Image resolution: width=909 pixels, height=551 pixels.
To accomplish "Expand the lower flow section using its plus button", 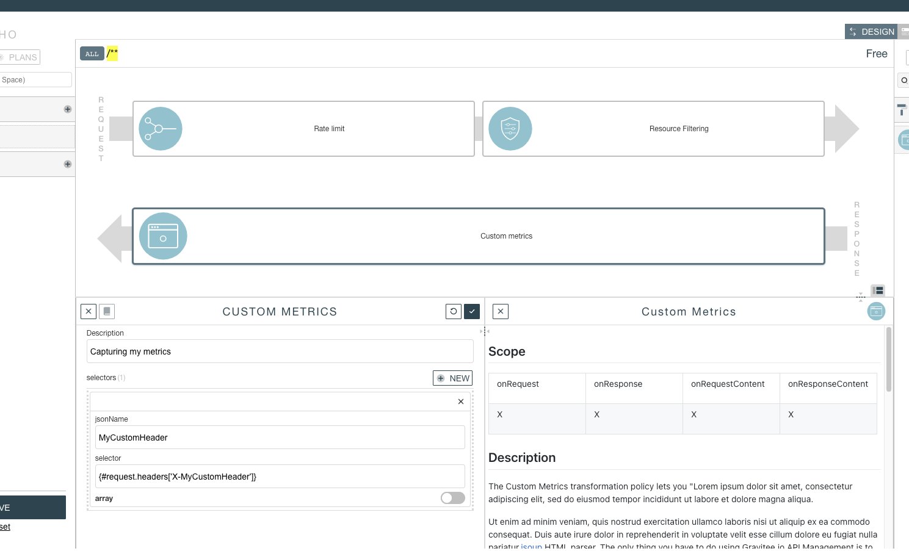I will (67, 164).
